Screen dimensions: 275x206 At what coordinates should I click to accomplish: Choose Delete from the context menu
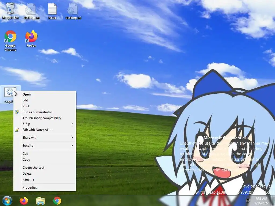(x=45, y=174)
